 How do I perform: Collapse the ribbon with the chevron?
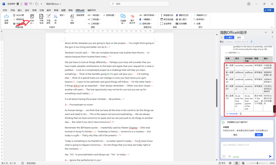click(272, 27)
